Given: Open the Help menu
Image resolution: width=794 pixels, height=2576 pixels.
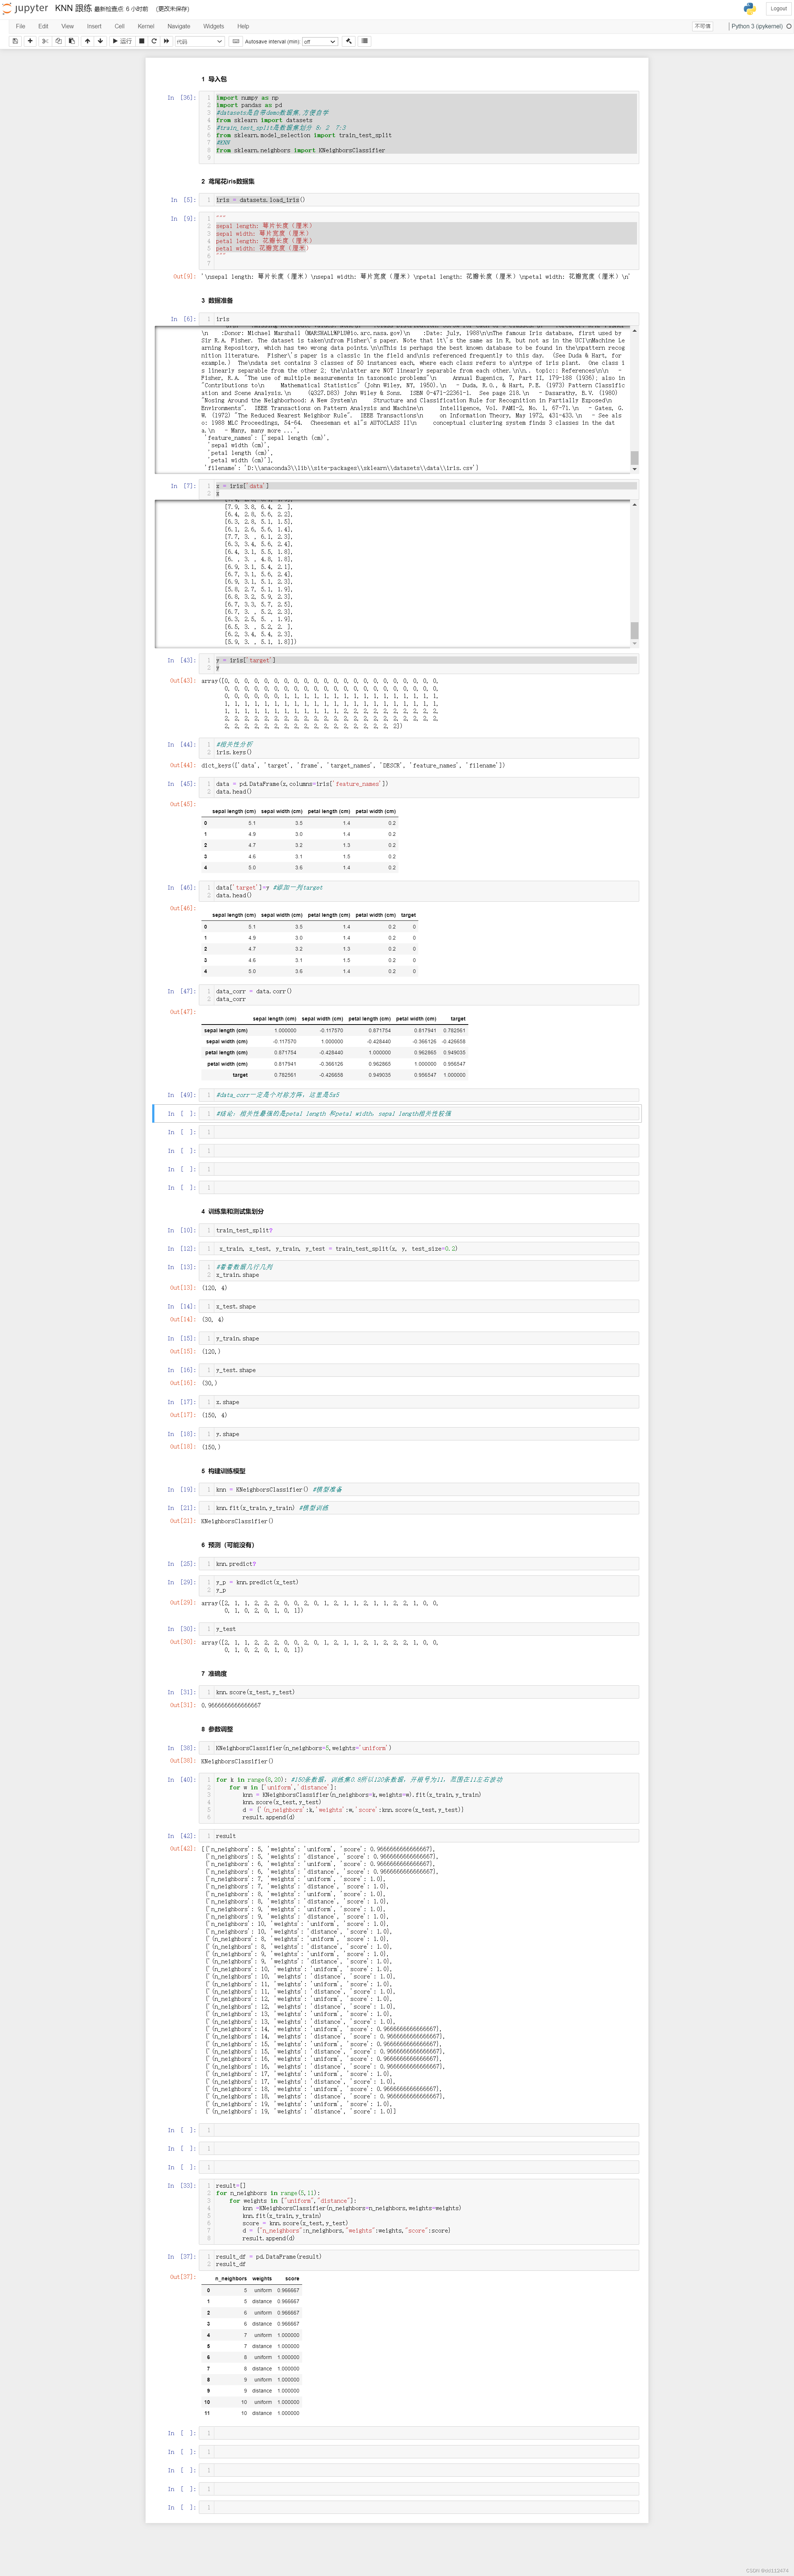Looking at the screenshot, I should click(x=243, y=26).
